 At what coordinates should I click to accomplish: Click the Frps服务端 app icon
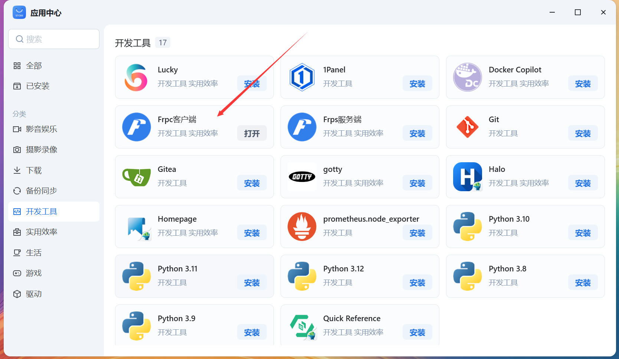coord(302,127)
